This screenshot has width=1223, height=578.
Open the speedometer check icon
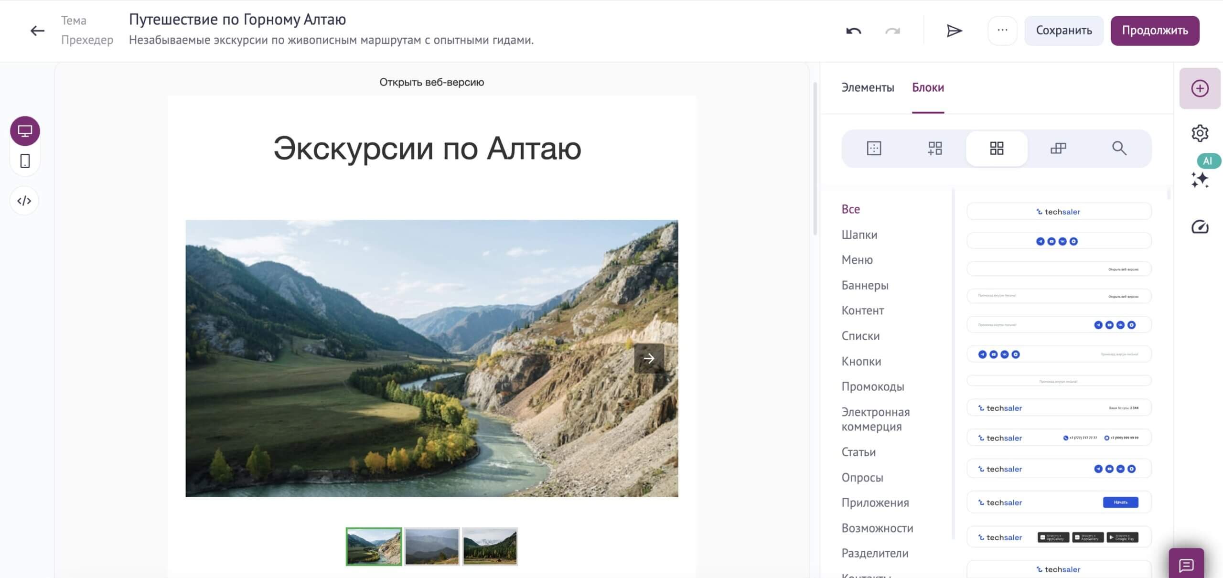[x=1200, y=226]
